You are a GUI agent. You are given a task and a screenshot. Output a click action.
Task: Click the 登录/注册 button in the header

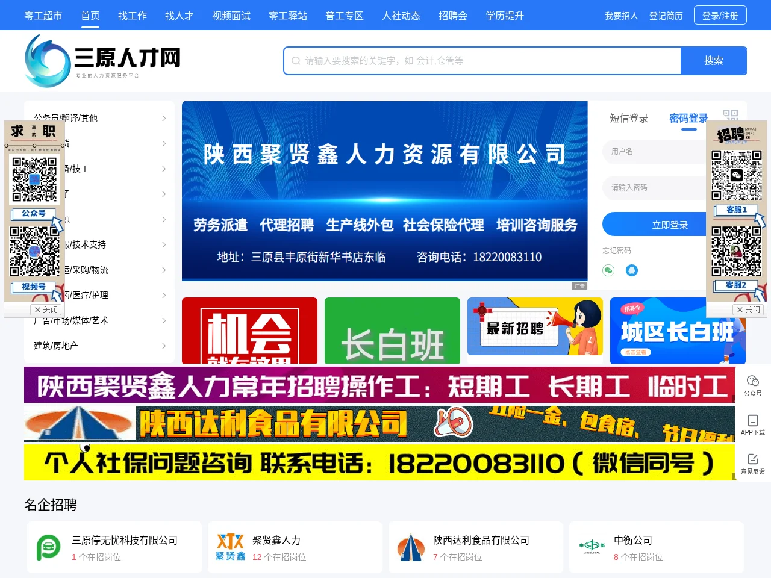(720, 16)
